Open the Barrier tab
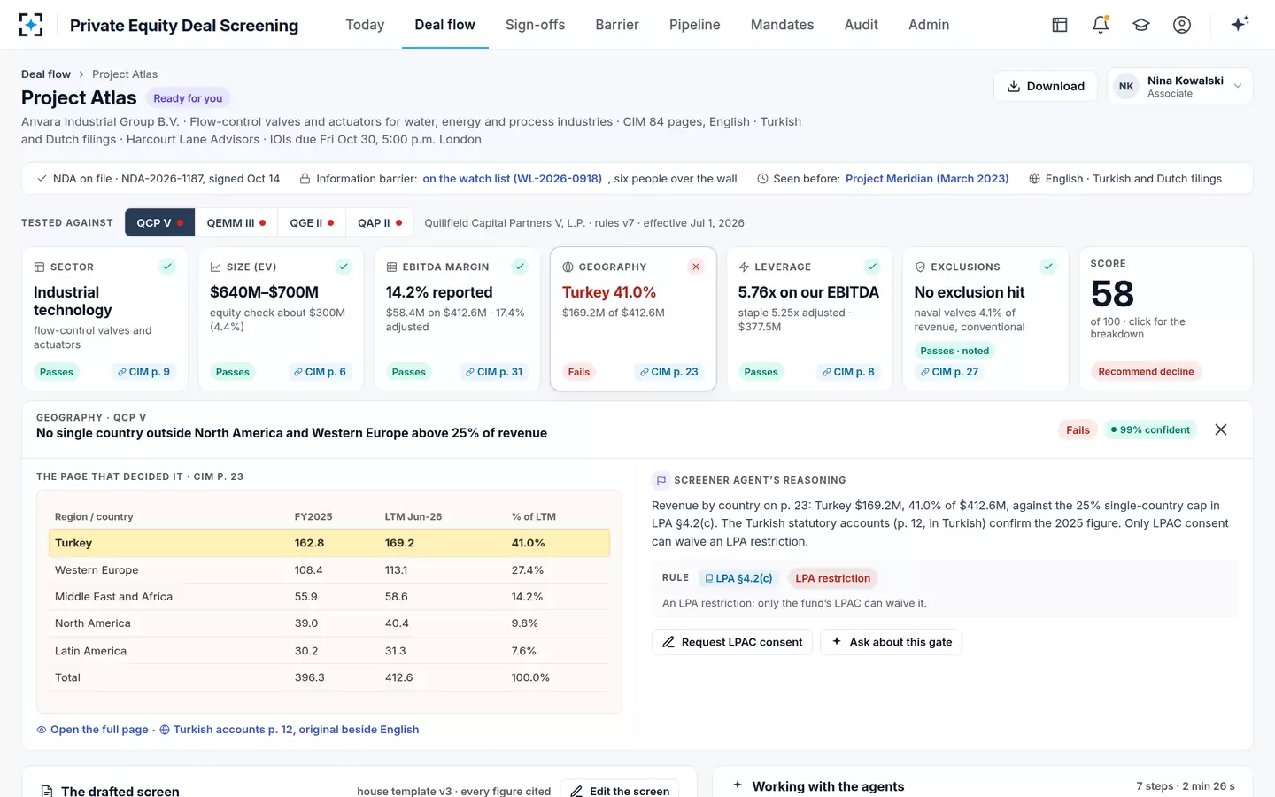This screenshot has width=1275, height=797. click(x=617, y=25)
